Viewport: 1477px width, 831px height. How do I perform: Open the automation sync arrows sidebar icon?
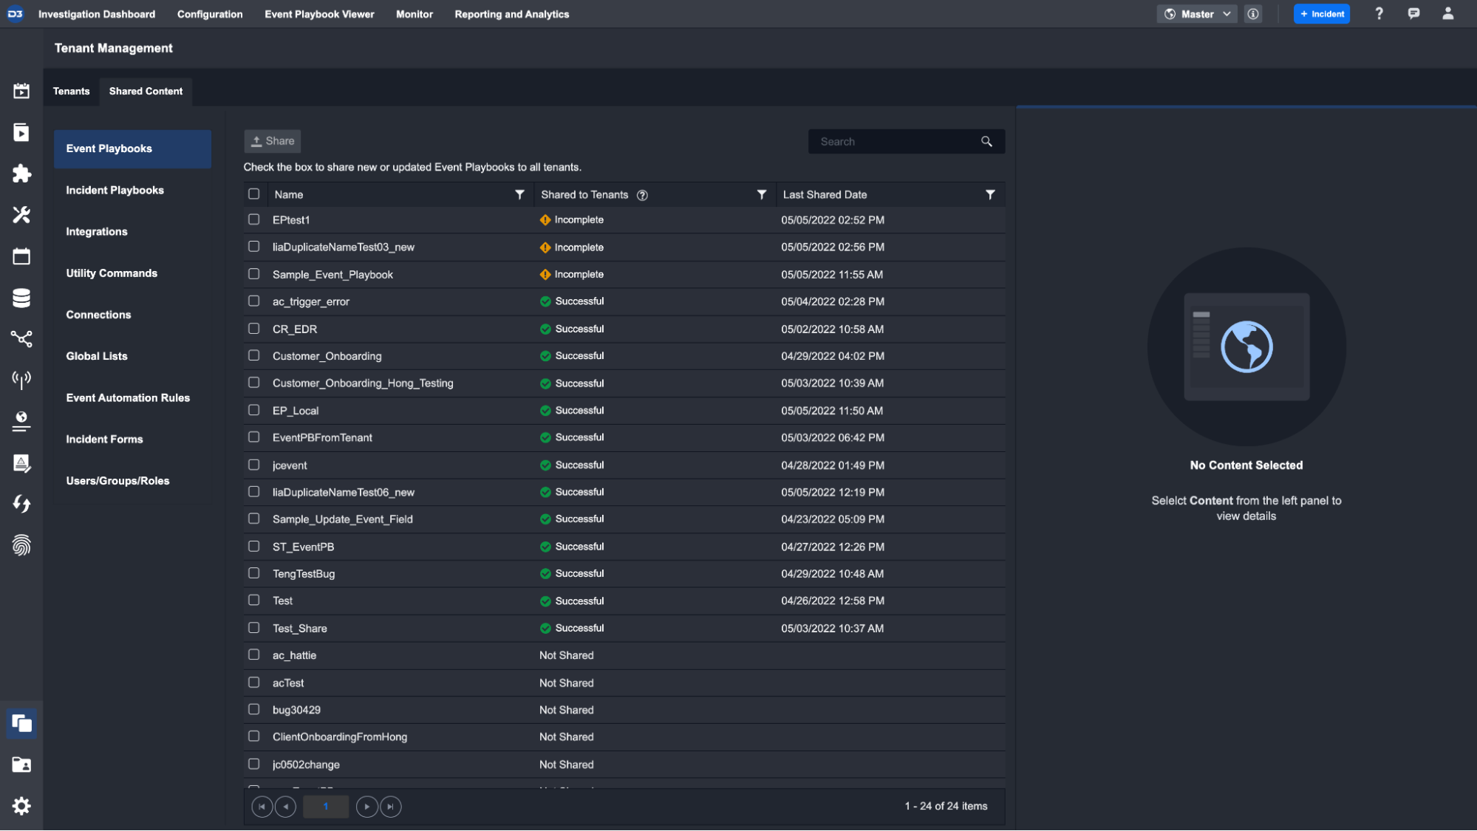(x=21, y=505)
